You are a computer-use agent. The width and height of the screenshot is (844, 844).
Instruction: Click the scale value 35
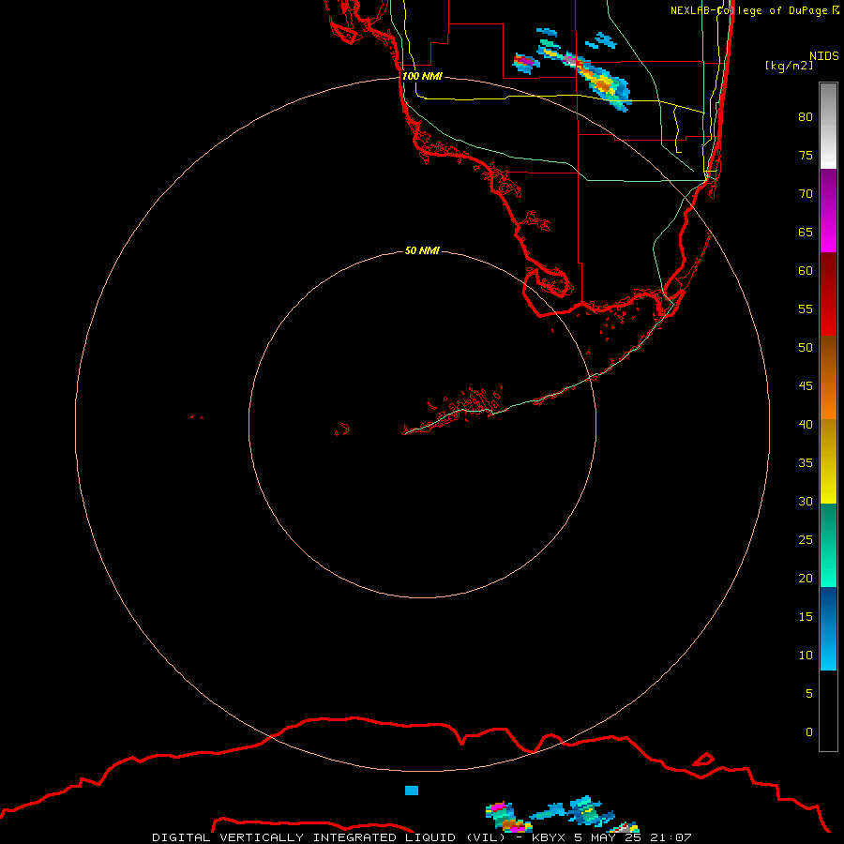(x=806, y=463)
